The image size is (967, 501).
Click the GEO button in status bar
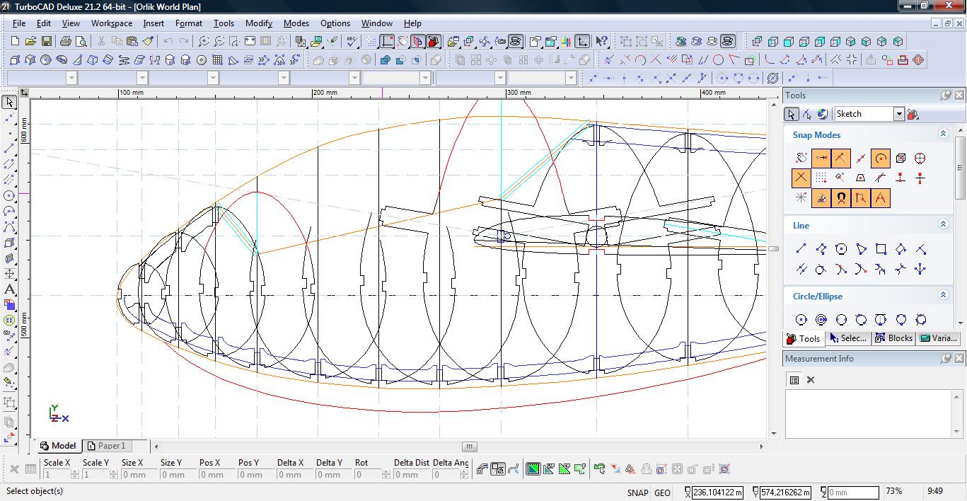[663, 493]
